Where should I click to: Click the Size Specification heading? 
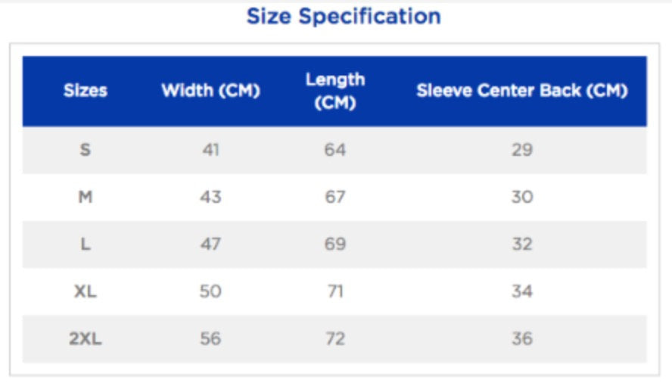pyautogui.click(x=344, y=17)
